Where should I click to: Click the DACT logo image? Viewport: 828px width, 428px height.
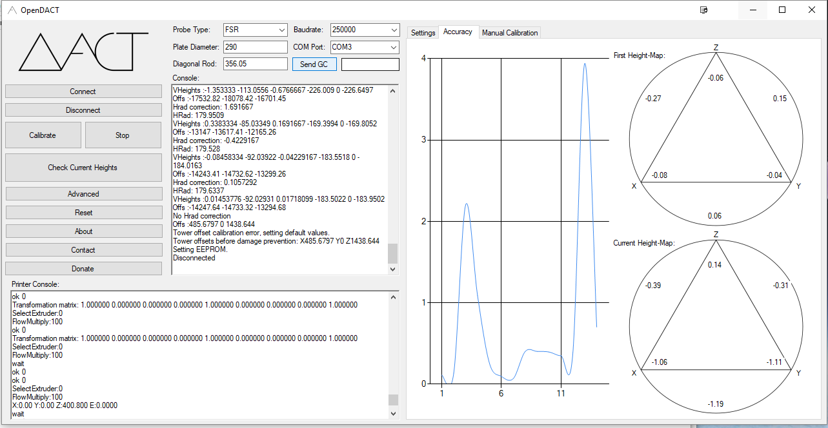83,53
